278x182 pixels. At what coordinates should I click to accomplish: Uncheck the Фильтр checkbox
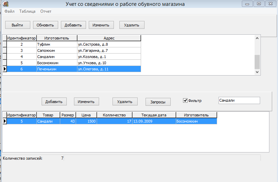point(185,101)
